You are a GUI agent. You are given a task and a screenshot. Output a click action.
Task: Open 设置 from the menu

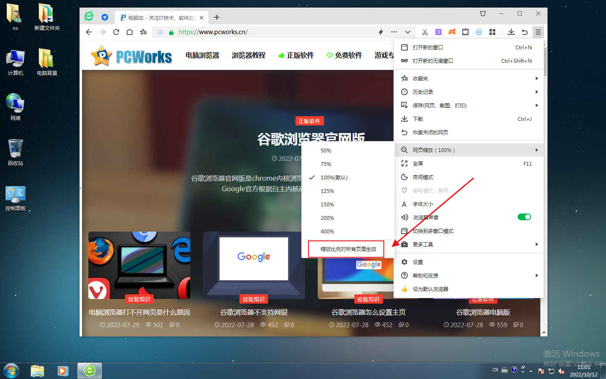(469, 262)
